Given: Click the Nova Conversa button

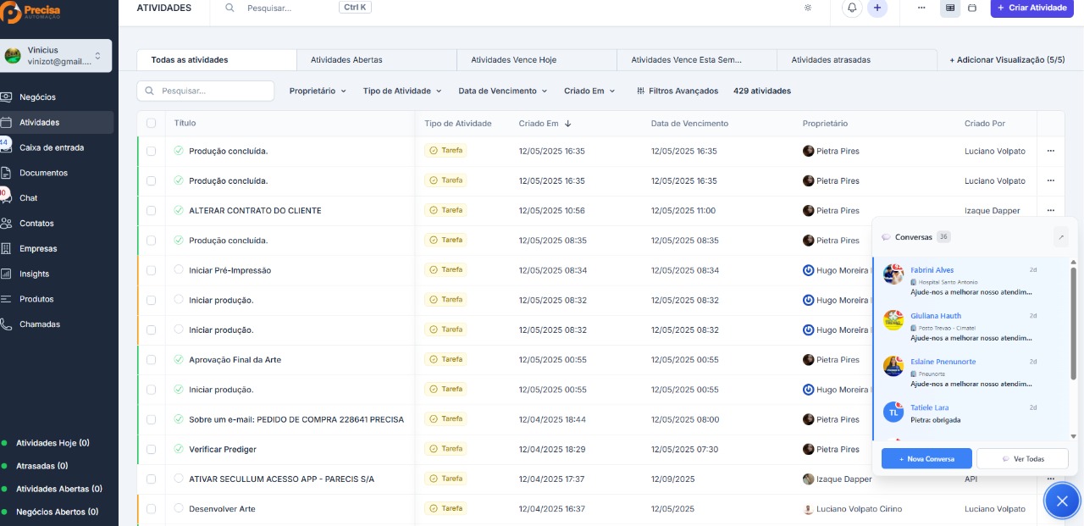Looking at the screenshot, I should pyautogui.click(x=926, y=458).
